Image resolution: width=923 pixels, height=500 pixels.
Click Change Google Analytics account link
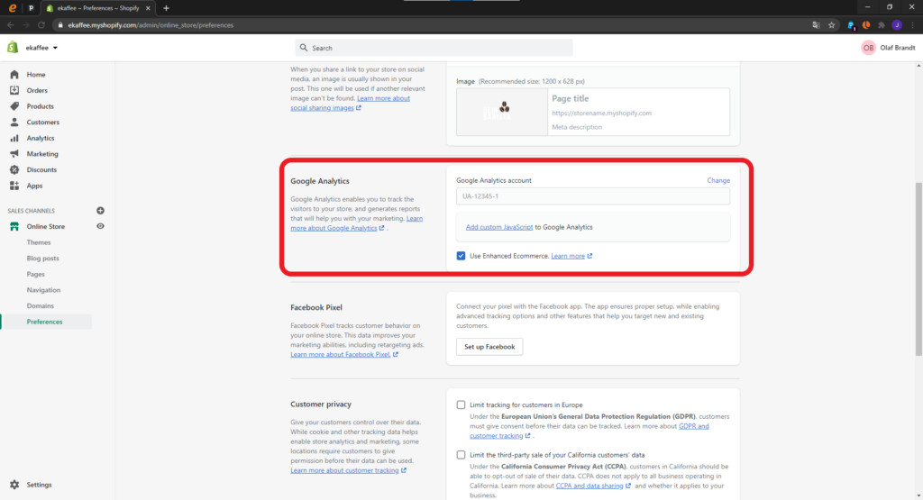coord(718,180)
